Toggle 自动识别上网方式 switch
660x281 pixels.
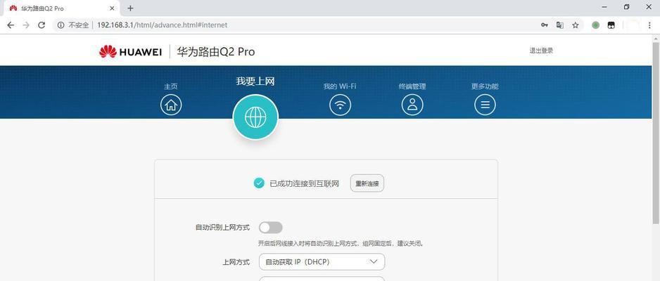271,228
